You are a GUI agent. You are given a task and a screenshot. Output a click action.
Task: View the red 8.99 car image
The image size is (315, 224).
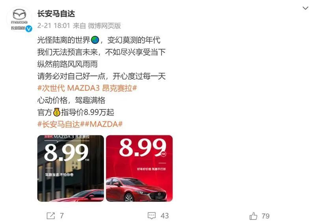[x=139, y=168]
